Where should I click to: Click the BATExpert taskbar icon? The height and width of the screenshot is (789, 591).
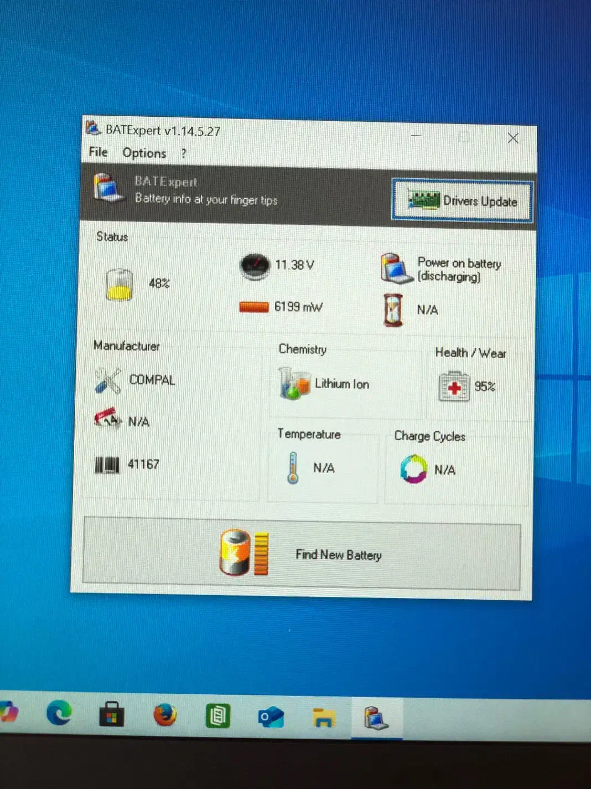376,718
